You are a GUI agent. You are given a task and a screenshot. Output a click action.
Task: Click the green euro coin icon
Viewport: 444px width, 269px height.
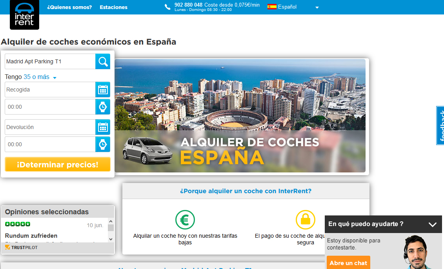pos(185,220)
